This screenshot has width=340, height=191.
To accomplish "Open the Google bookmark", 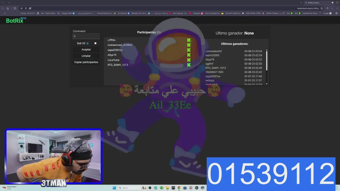I will [327, 13].
